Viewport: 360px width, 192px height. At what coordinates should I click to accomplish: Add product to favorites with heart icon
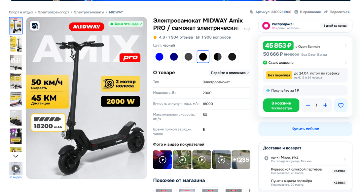pyautogui.click(x=341, y=105)
